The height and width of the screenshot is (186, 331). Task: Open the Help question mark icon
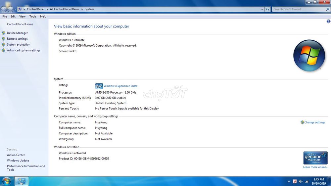click(328, 21)
